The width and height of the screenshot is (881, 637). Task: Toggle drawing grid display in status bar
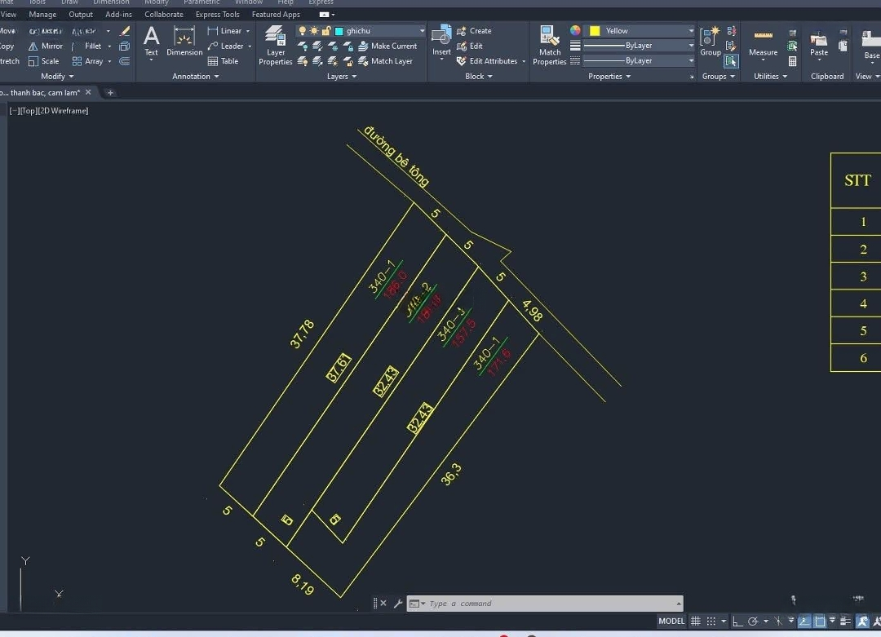click(696, 622)
